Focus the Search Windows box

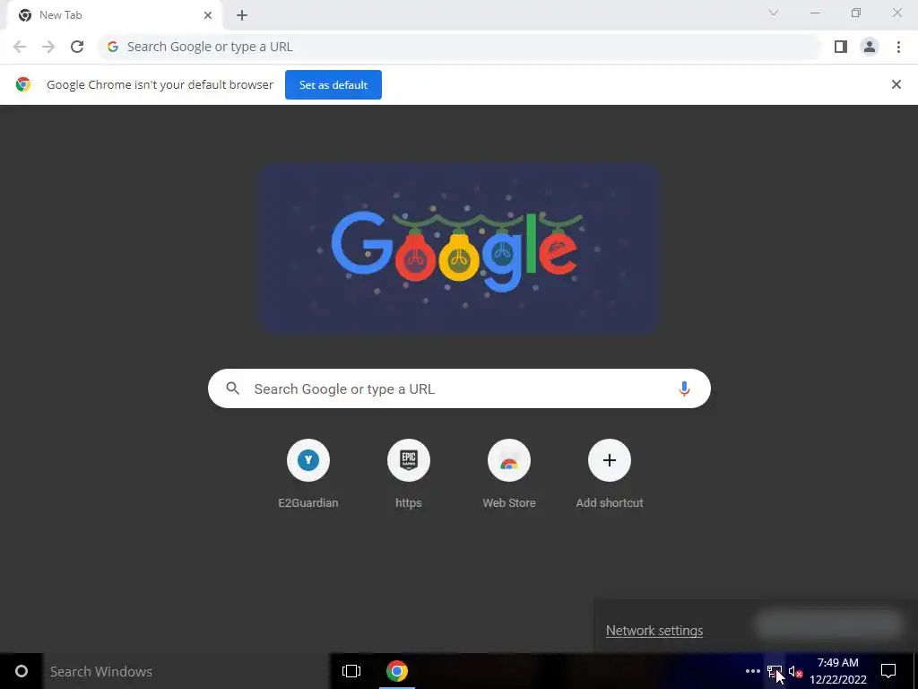tap(186, 671)
